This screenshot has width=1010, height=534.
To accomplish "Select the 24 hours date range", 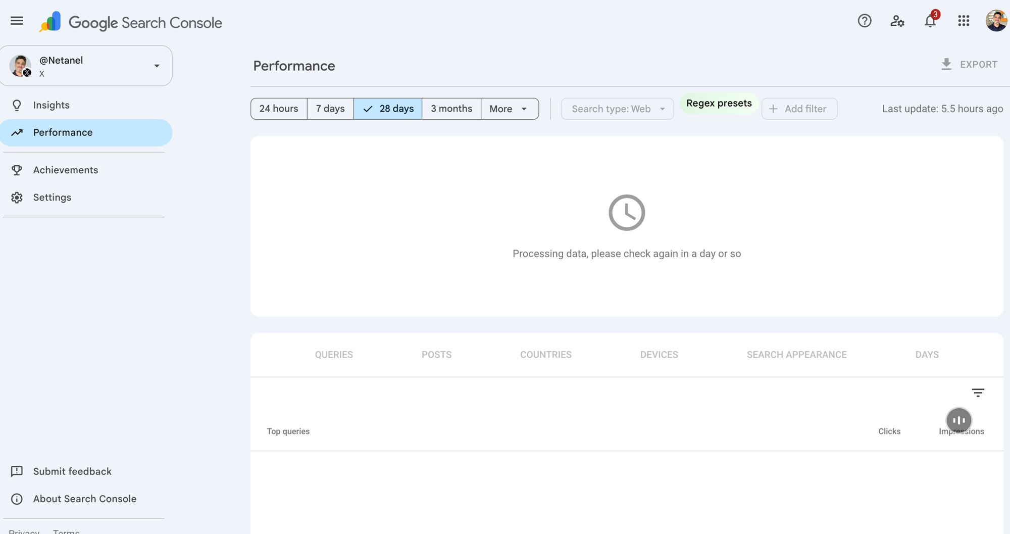I will 279,109.
